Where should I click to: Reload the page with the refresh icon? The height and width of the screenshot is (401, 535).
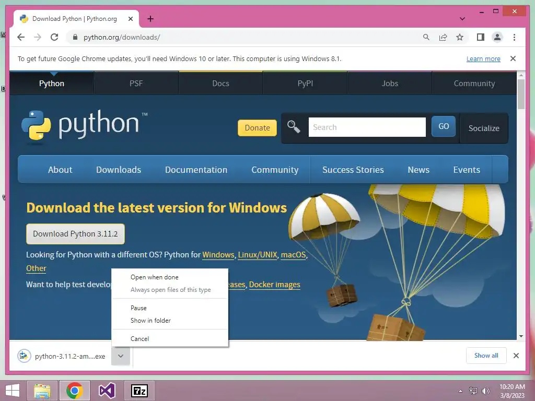pyautogui.click(x=54, y=37)
